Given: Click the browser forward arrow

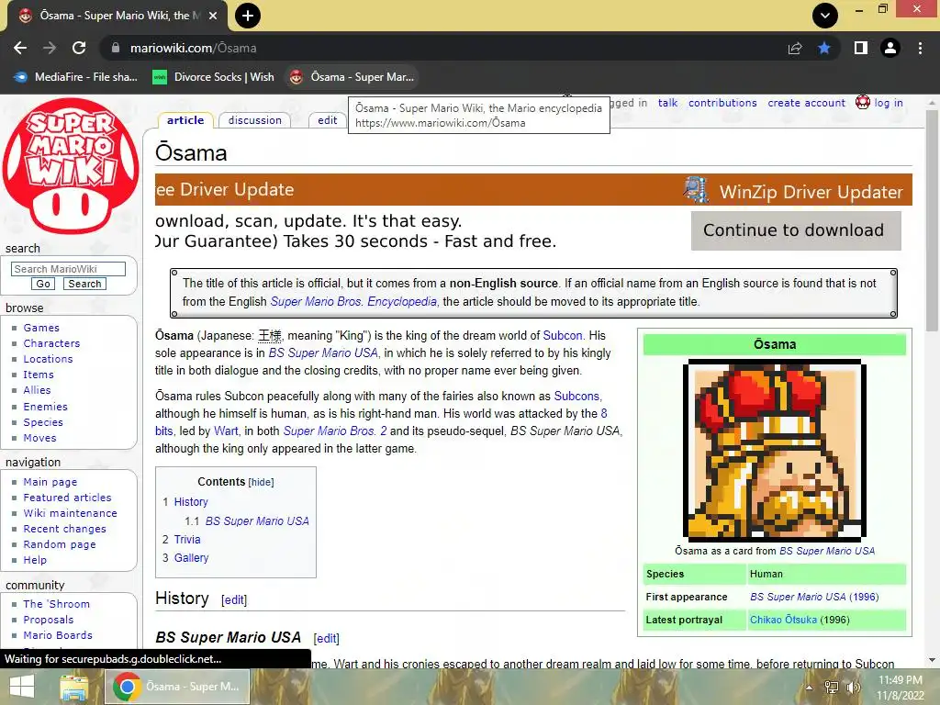Looking at the screenshot, I should [50, 48].
